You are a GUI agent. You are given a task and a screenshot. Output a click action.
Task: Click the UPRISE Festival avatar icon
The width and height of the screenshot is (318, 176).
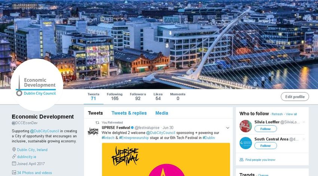coord(93,131)
